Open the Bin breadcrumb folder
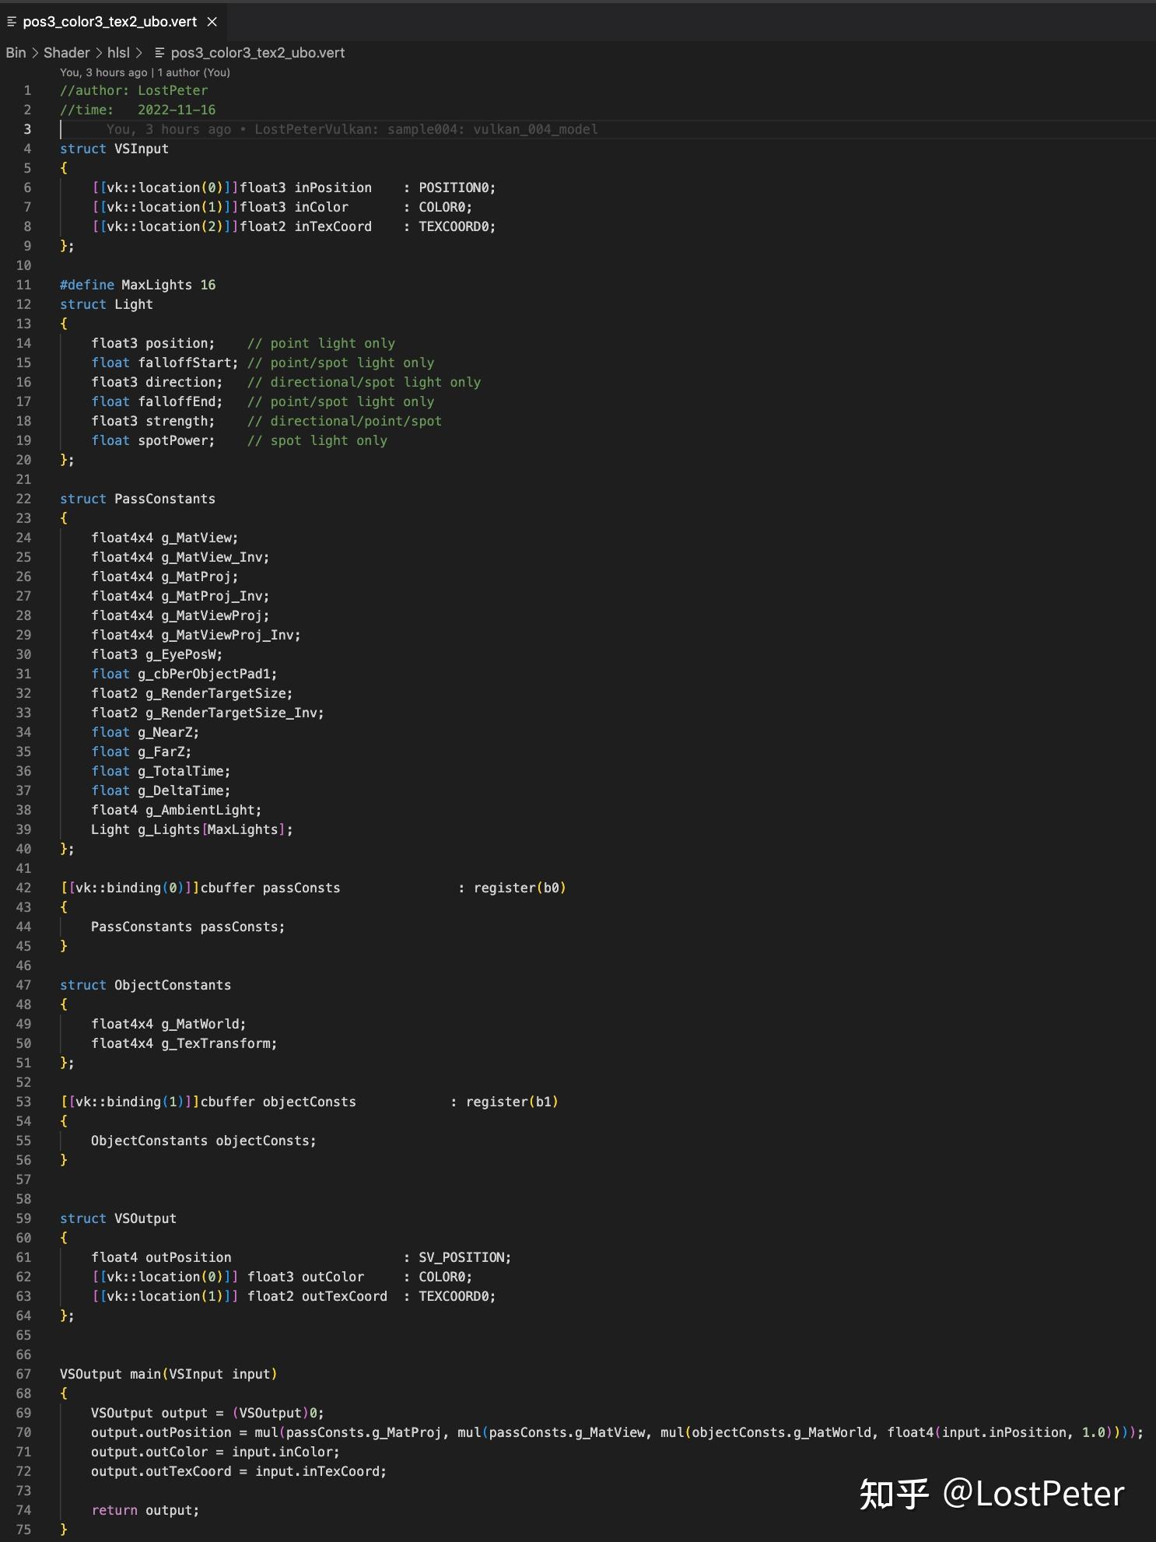 [x=16, y=53]
